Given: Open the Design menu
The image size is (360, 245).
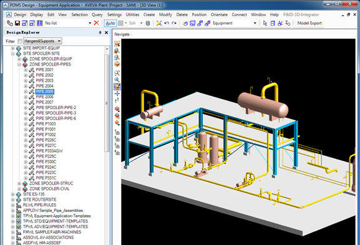Looking at the screenshot, I should pyautogui.click(x=20, y=15).
